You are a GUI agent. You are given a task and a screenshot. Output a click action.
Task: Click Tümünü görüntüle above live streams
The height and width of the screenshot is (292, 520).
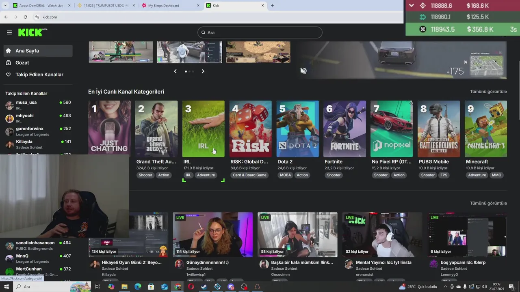pos(488,203)
